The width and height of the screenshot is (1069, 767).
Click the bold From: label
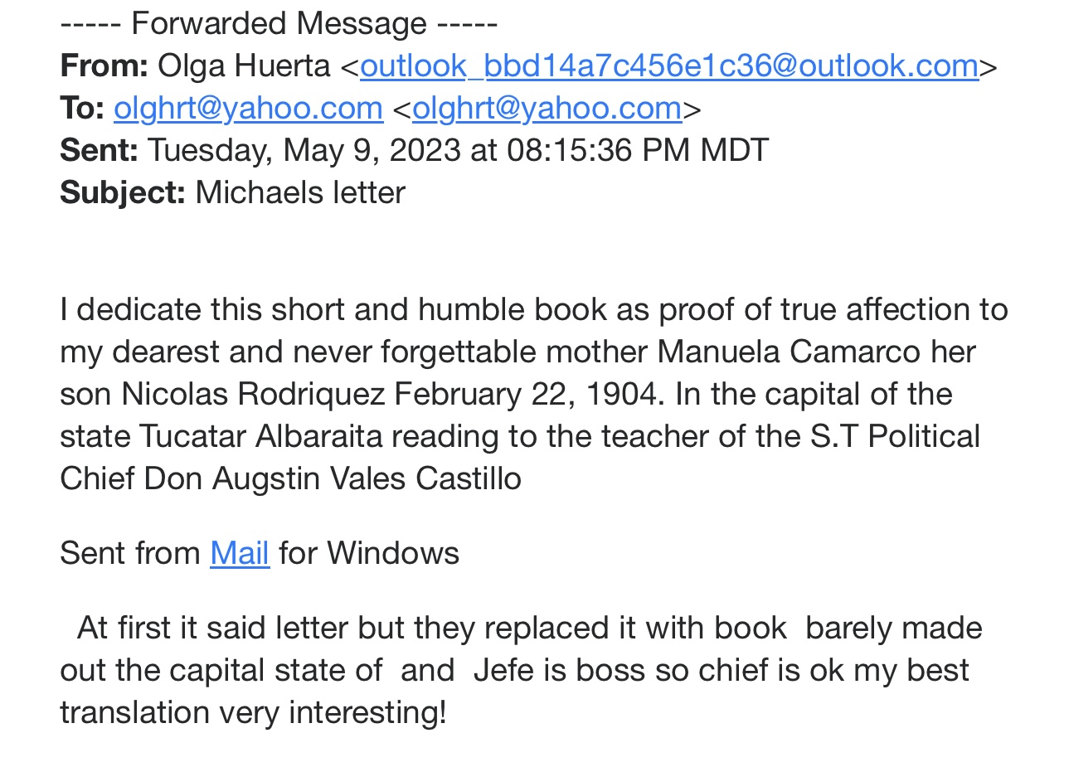point(104,66)
